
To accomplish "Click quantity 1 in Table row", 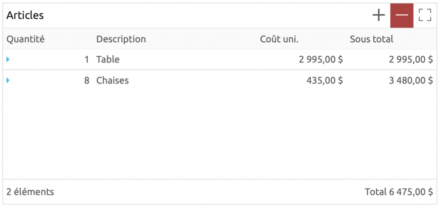I will [x=86, y=59].
